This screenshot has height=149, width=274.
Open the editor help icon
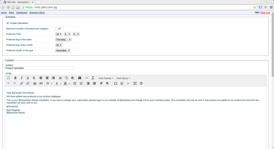141,83
